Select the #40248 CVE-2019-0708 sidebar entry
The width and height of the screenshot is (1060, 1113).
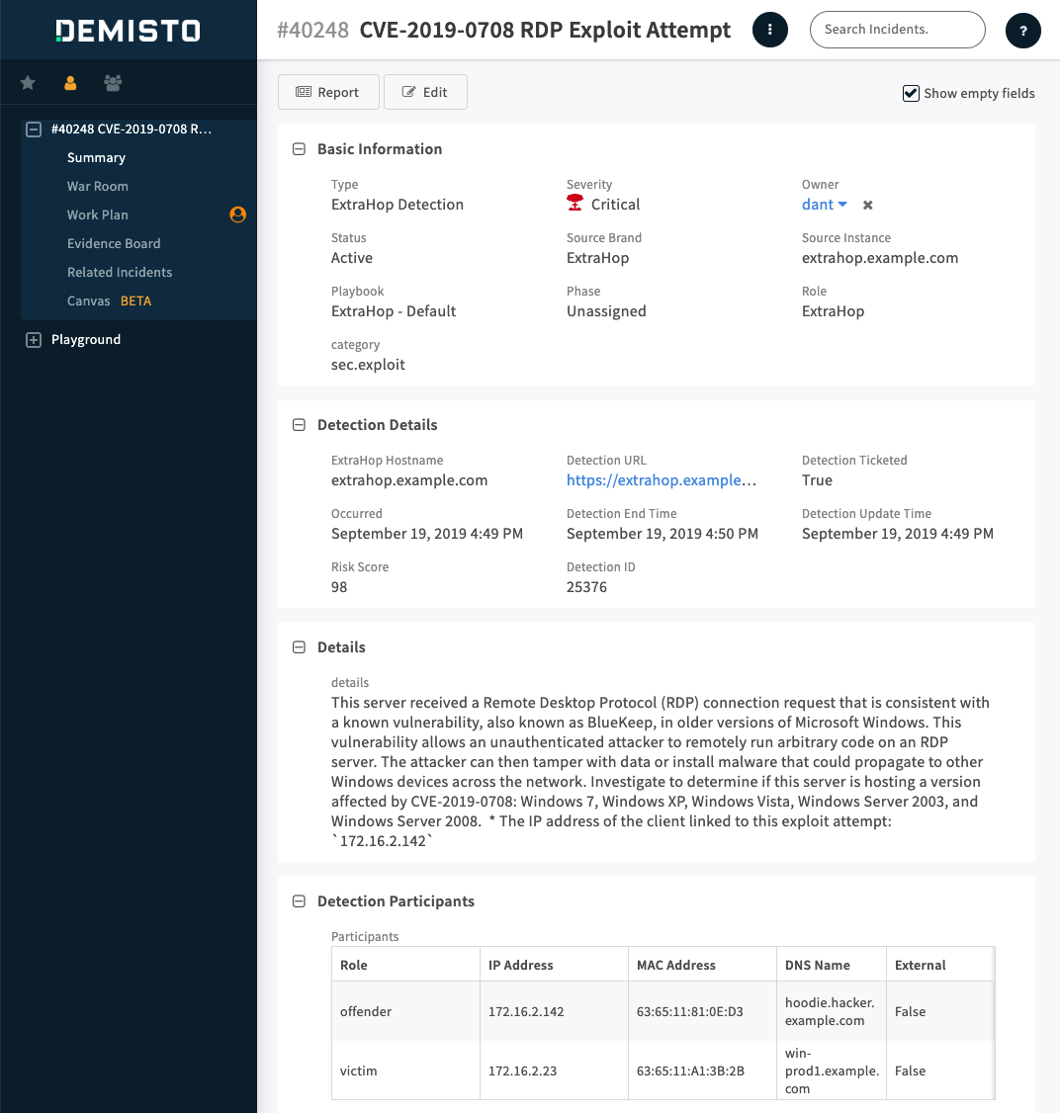[132, 129]
